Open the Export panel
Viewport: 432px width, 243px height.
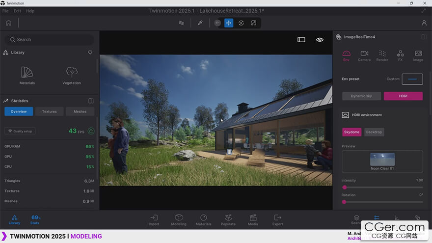point(278,219)
